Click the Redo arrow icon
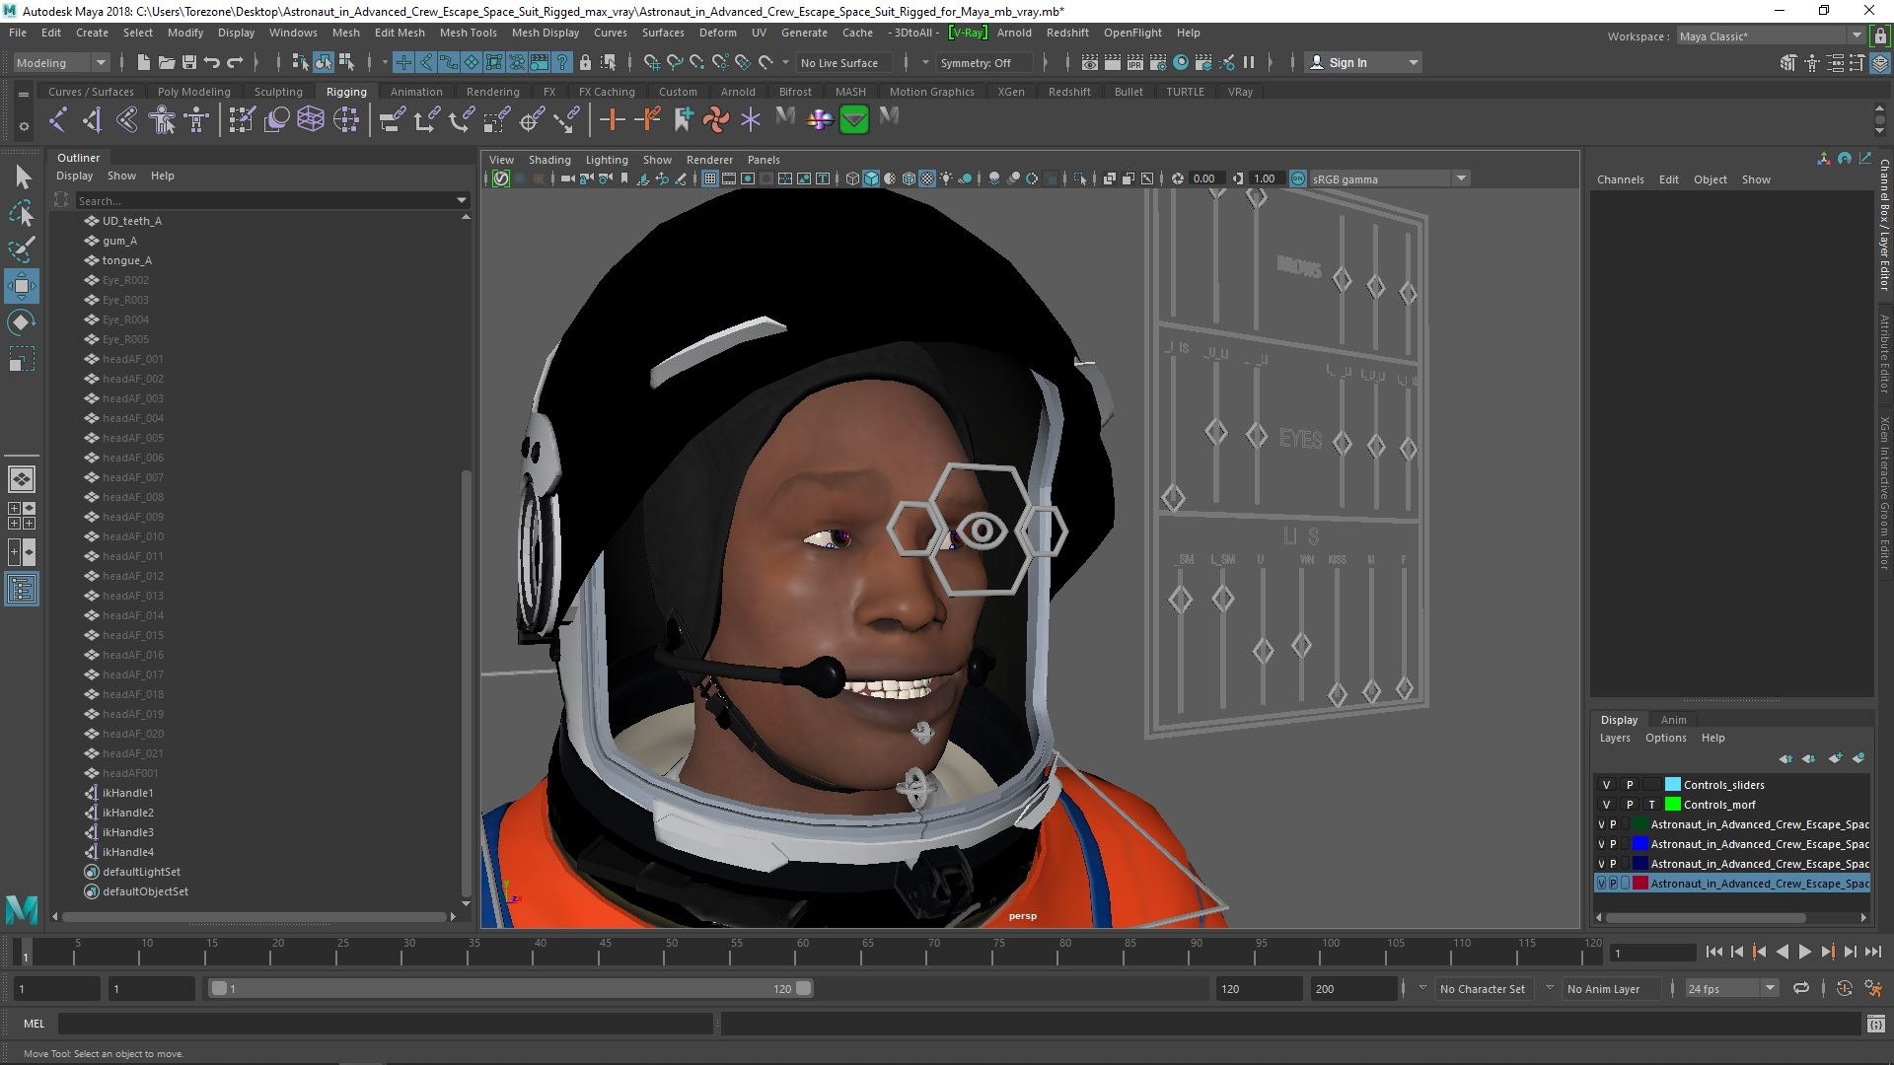1894x1065 pixels. pyautogui.click(x=235, y=62)
